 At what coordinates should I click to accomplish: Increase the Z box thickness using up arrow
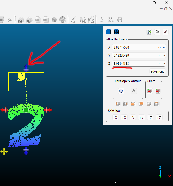click(160, 64)
